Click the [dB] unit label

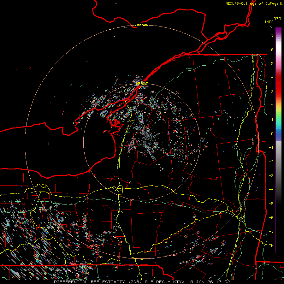point(269,22)
